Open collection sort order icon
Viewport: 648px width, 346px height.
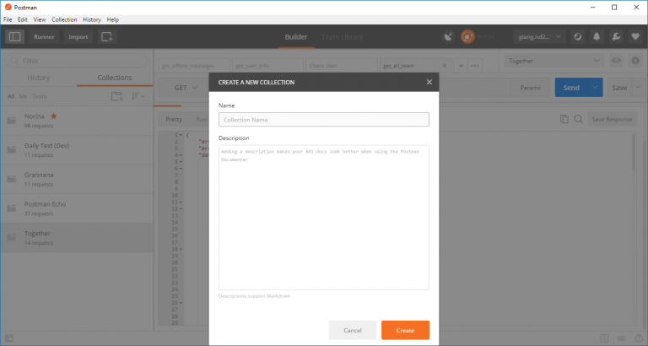[x=138, y=96]
